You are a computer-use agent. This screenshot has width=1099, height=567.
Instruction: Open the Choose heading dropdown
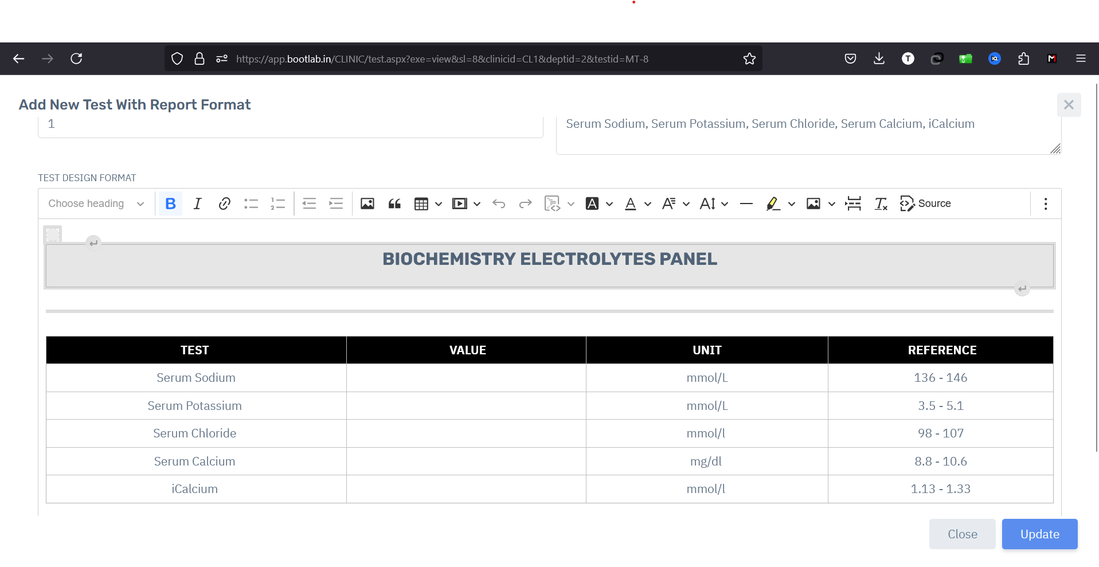(95, 204)
